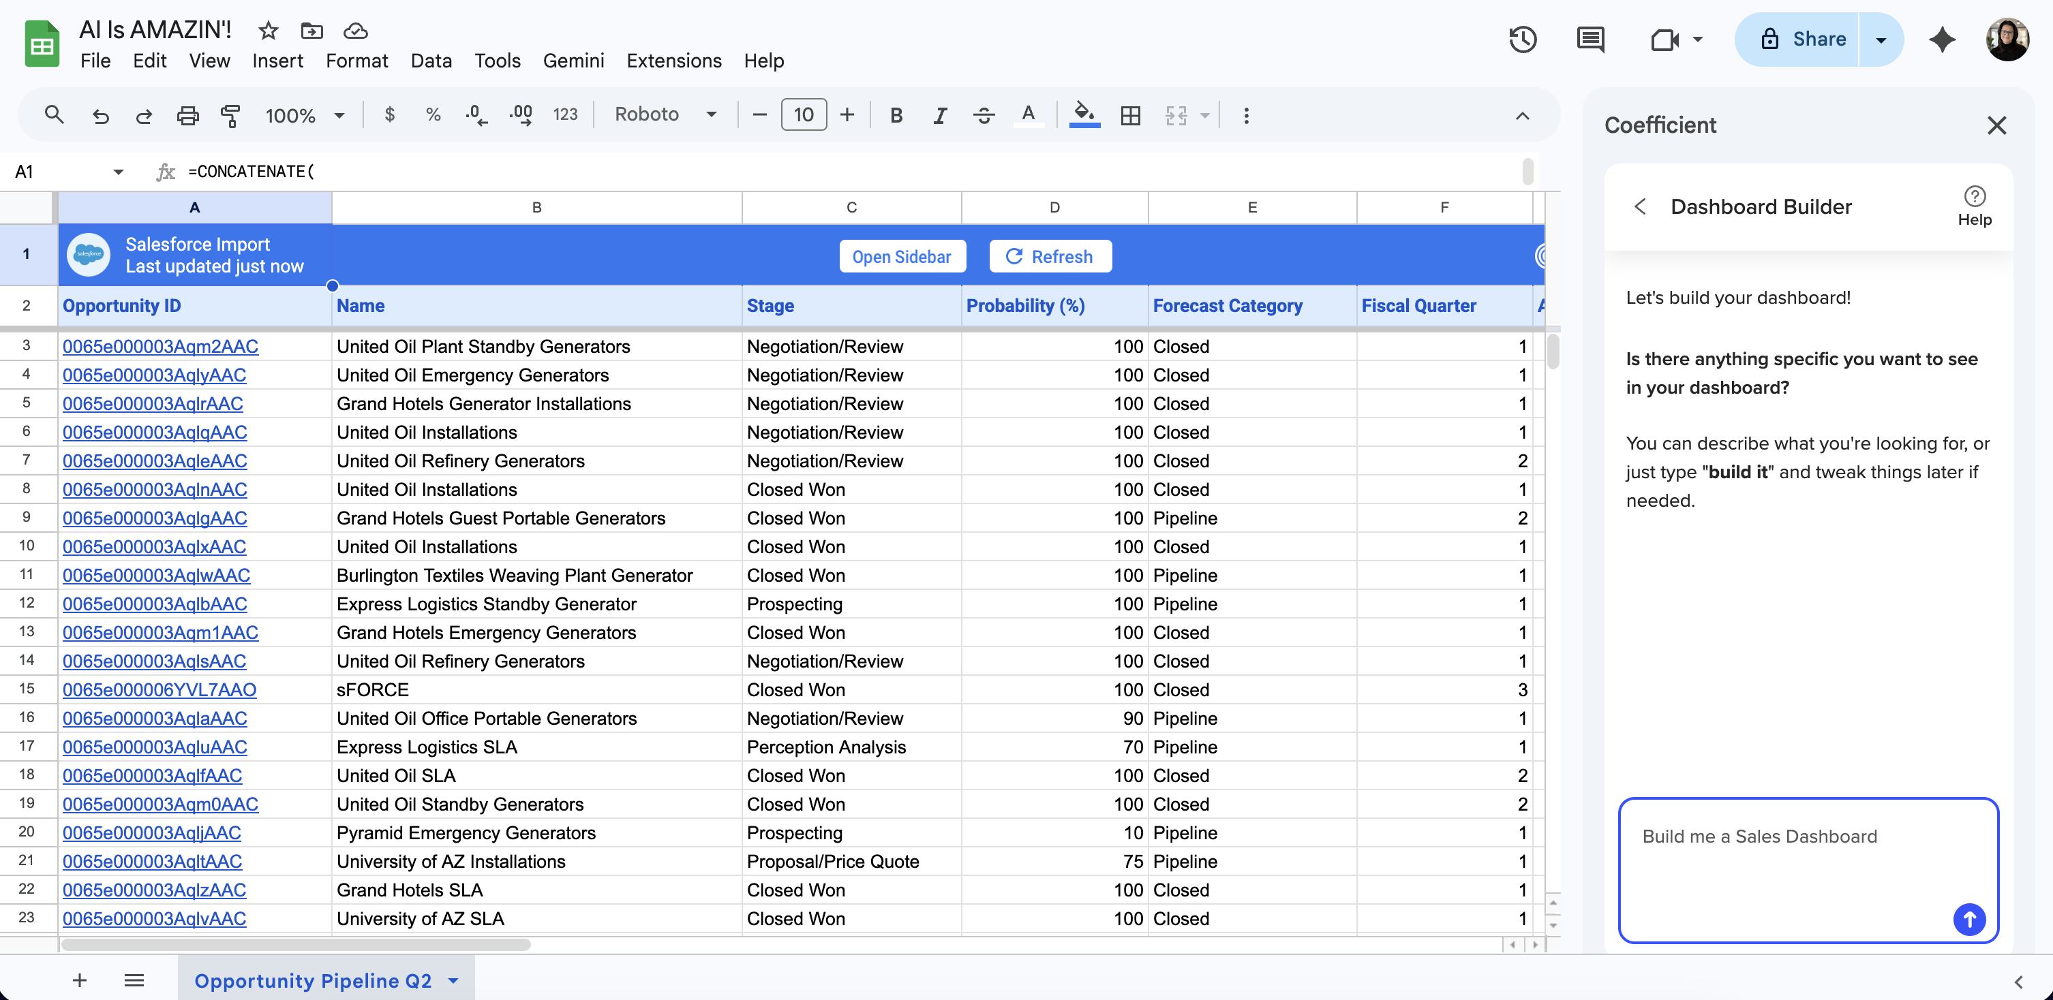Print the spreadsheet
This screenshot has width=2053, height=1000.
click(187, 115)
